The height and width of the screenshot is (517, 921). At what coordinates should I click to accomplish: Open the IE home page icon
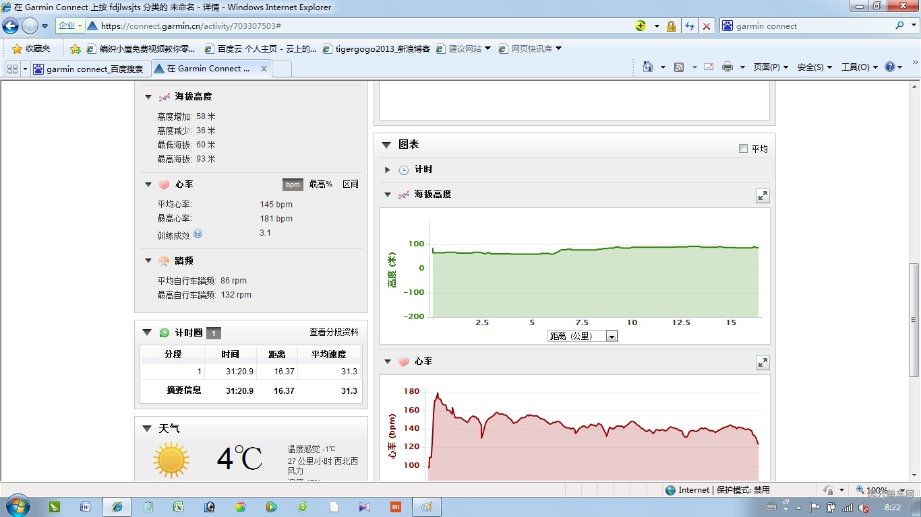pos(648,67)
